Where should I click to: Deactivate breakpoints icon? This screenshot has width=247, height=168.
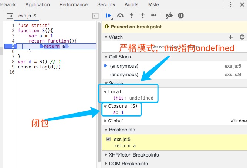pyautogui.click(x=169, y=16)
